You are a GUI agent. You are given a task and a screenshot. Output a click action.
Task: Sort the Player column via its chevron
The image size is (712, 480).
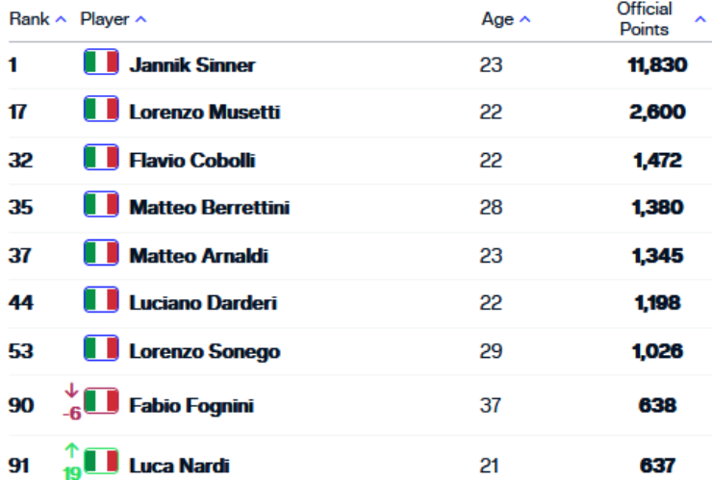click(x=141, y=19)
